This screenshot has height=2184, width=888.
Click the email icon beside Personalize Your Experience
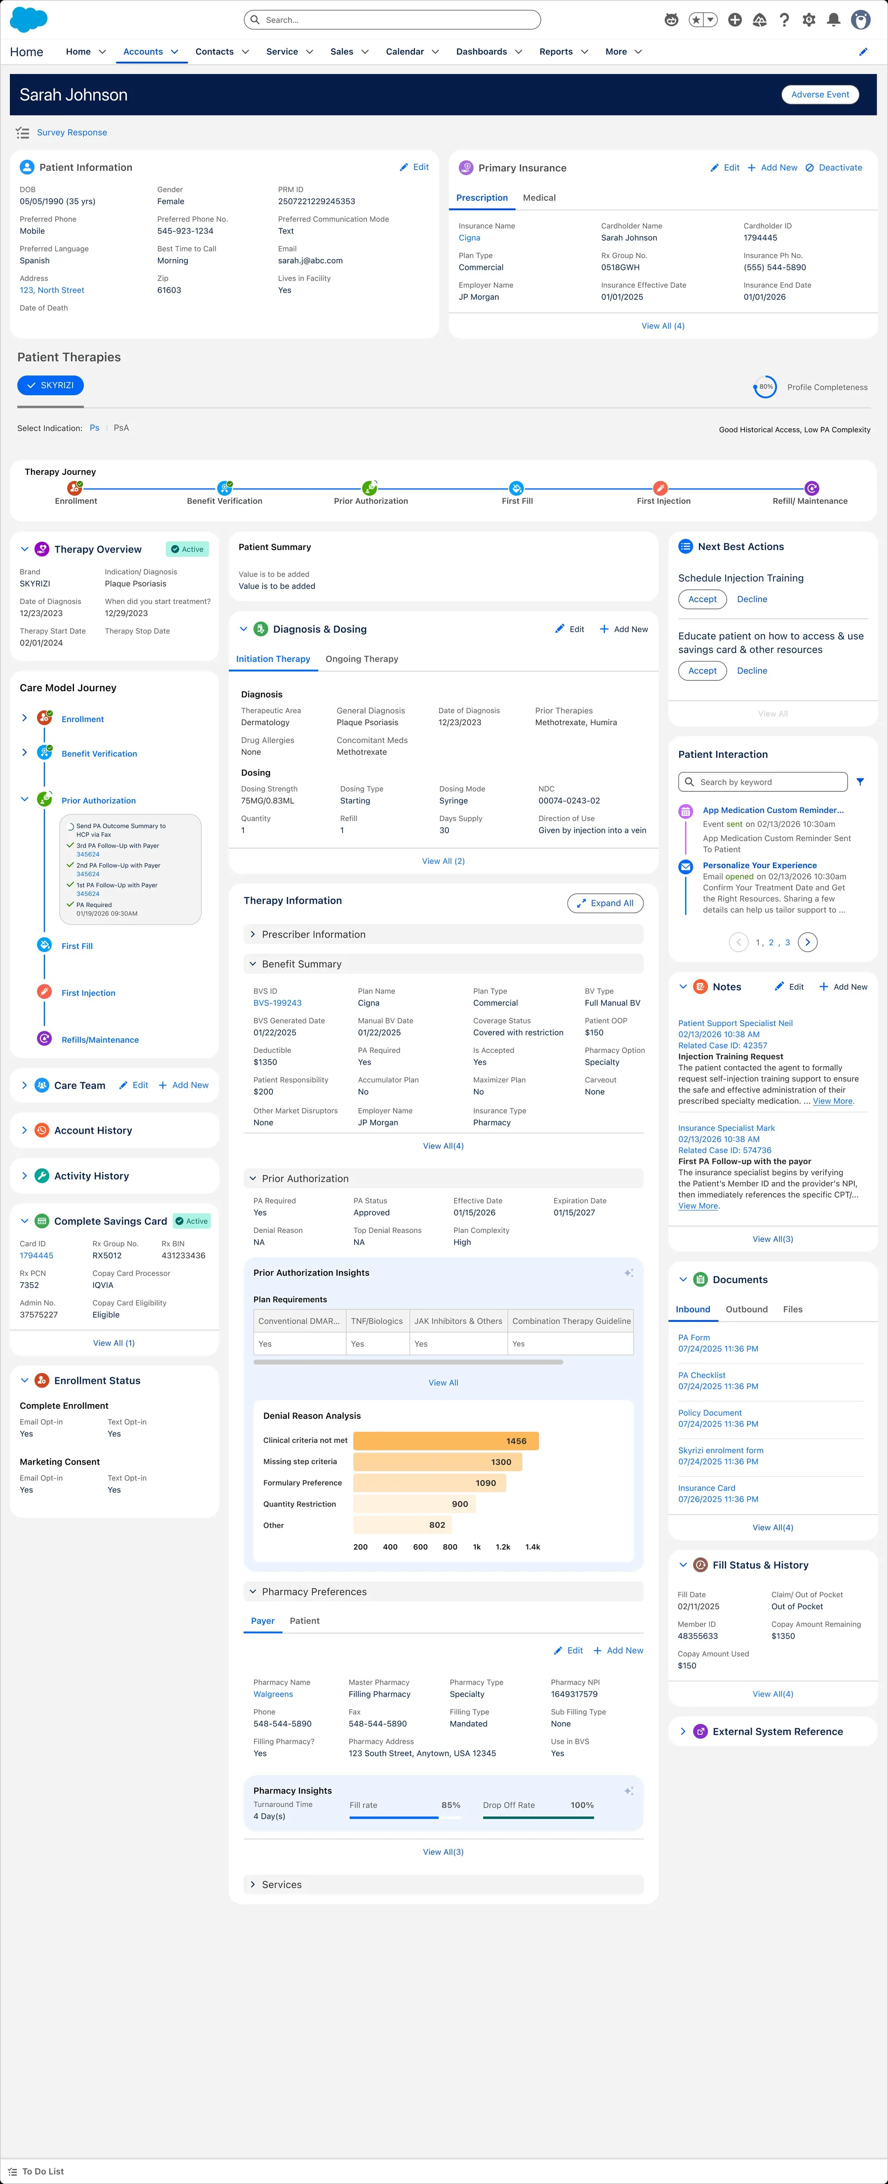coord(685,866)
